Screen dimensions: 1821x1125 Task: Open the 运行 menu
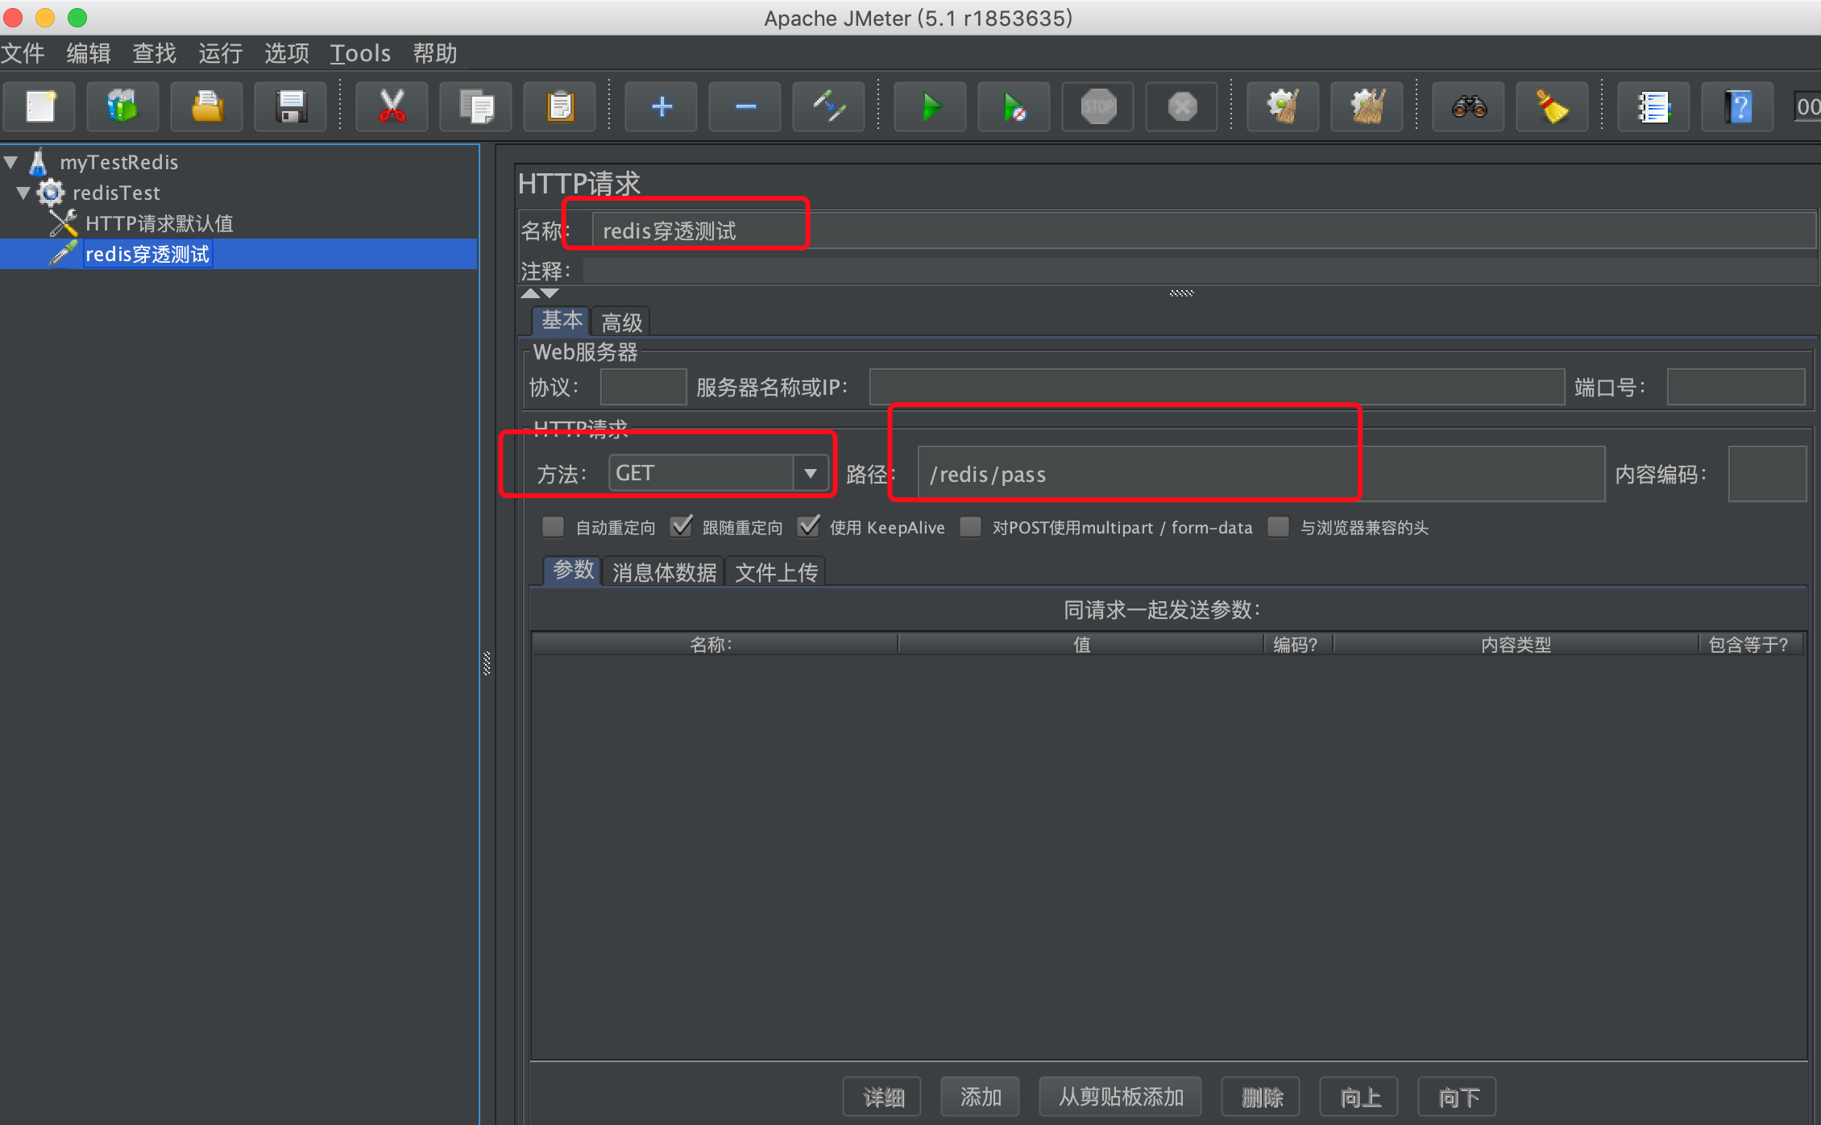(220, 53)
